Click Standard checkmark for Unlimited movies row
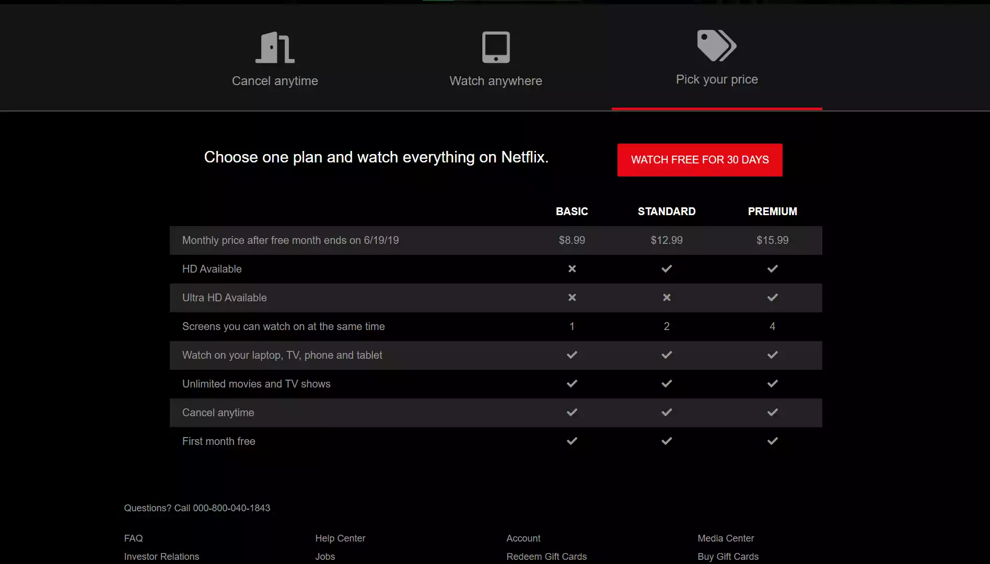 click(667, 384)
